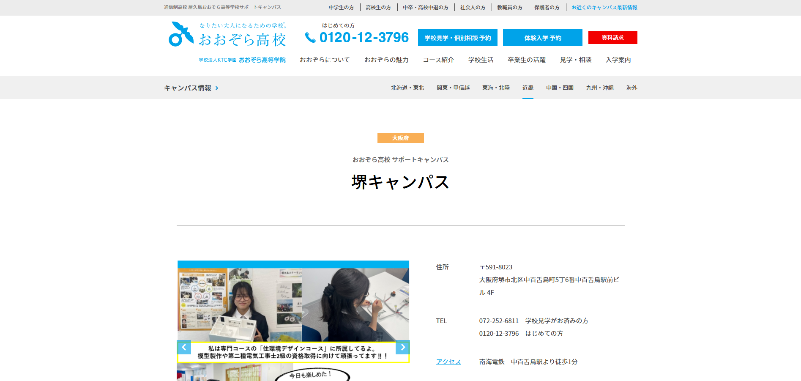Viewport: 801px width, 381px height.
Task: Select 東海・北陸 region tab
Action: coord(496,88)
